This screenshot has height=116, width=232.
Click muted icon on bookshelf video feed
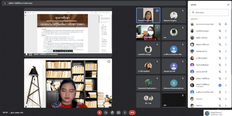(x=109, y=62)
